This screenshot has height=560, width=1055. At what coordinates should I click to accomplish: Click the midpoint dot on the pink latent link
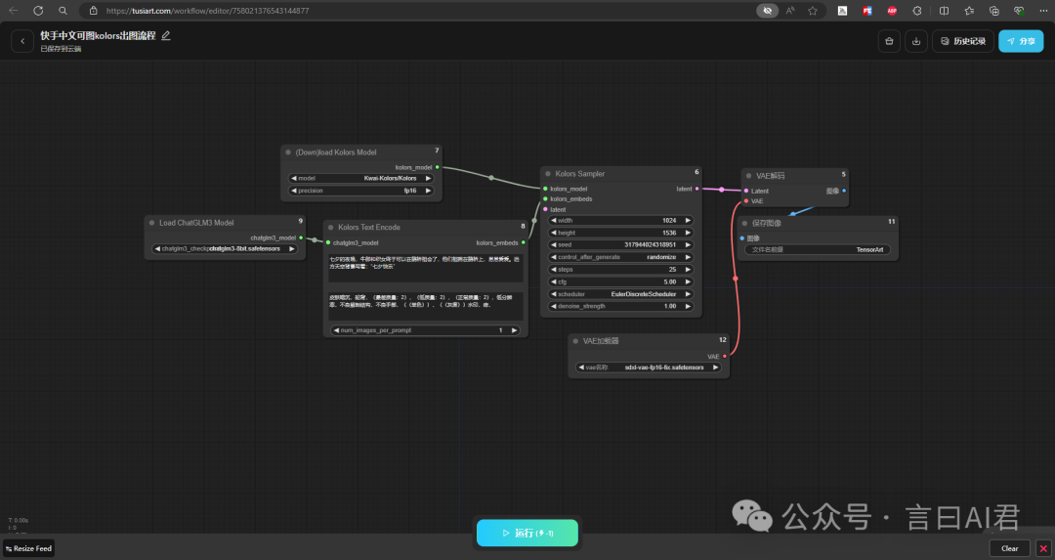click(x=721, y=190)
